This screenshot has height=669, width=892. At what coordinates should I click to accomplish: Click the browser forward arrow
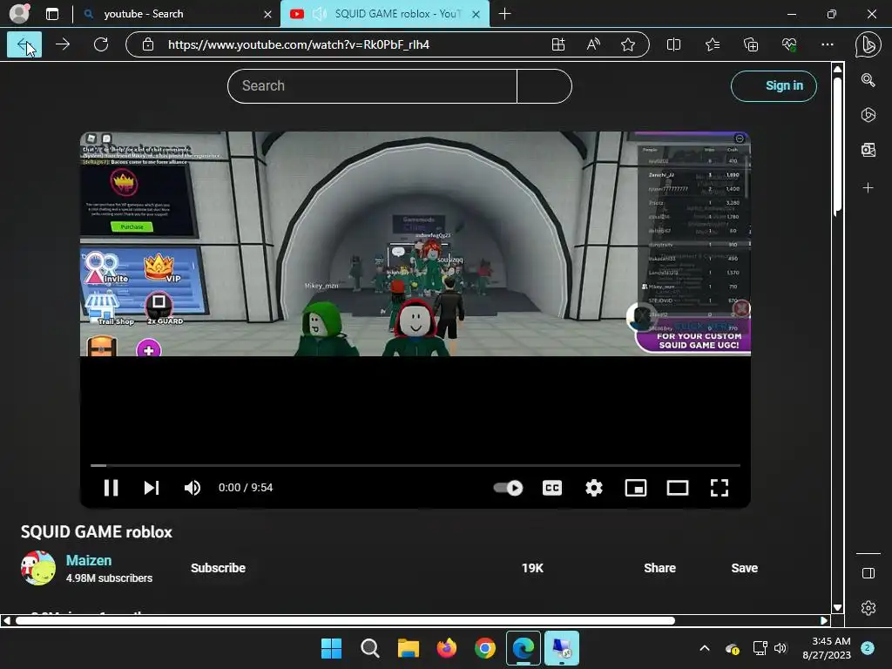point(63,44)
